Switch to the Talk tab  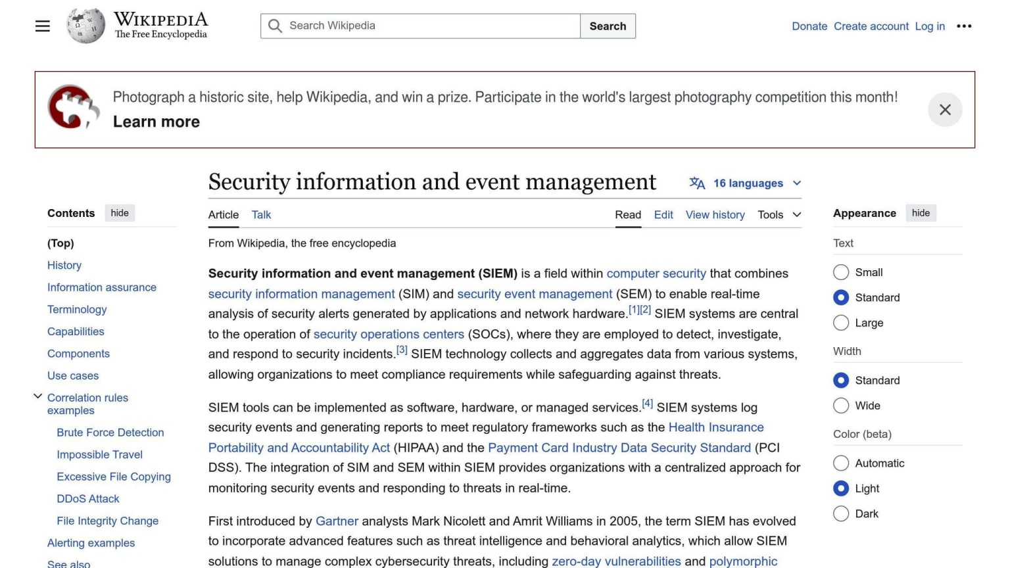261,215
